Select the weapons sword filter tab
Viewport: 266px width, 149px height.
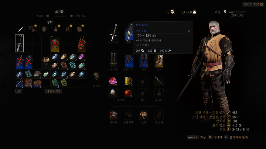tap(20, 29)
